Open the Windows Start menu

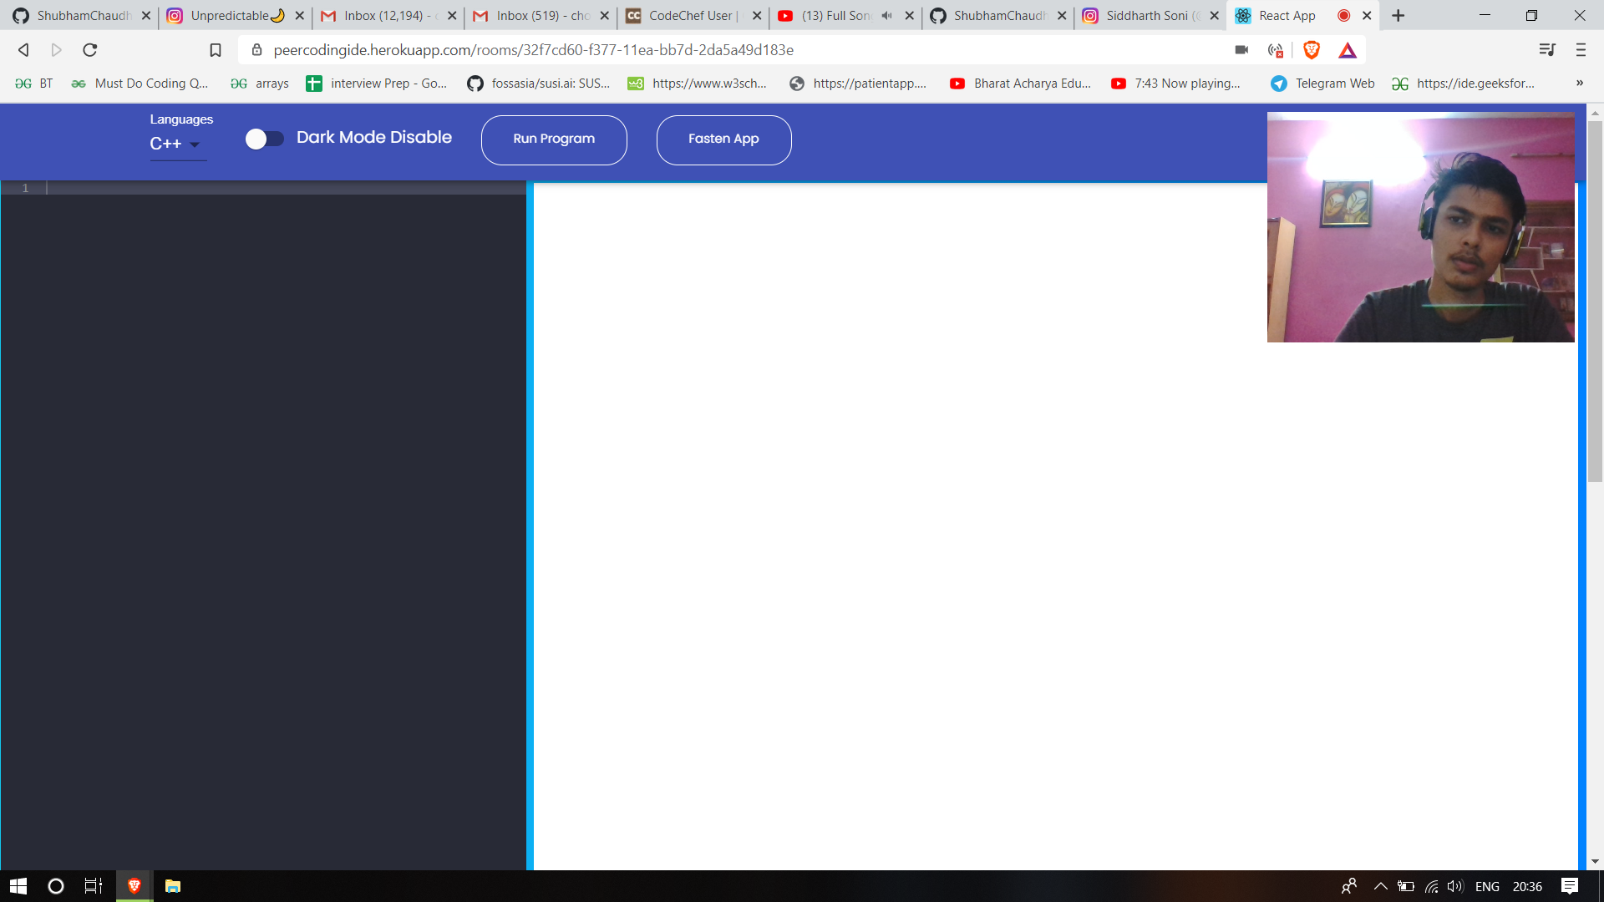(x=18, y=886)
